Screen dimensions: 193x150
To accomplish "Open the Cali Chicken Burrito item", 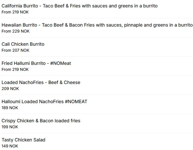I will tap(96, 47).
